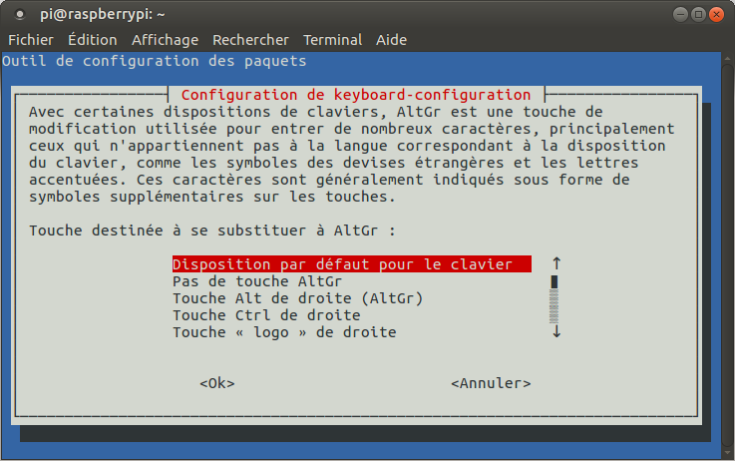Choose the 'Pas de touche AltGr' option
The height and width of the screenshot is (461, 735).
coord(256,281)
